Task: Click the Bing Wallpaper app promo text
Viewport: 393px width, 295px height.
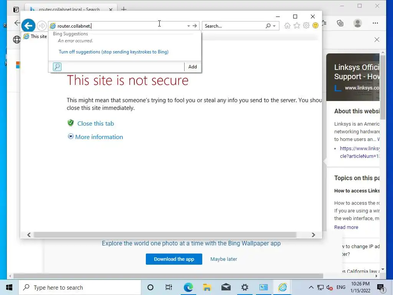Action: tap(191, 243)
